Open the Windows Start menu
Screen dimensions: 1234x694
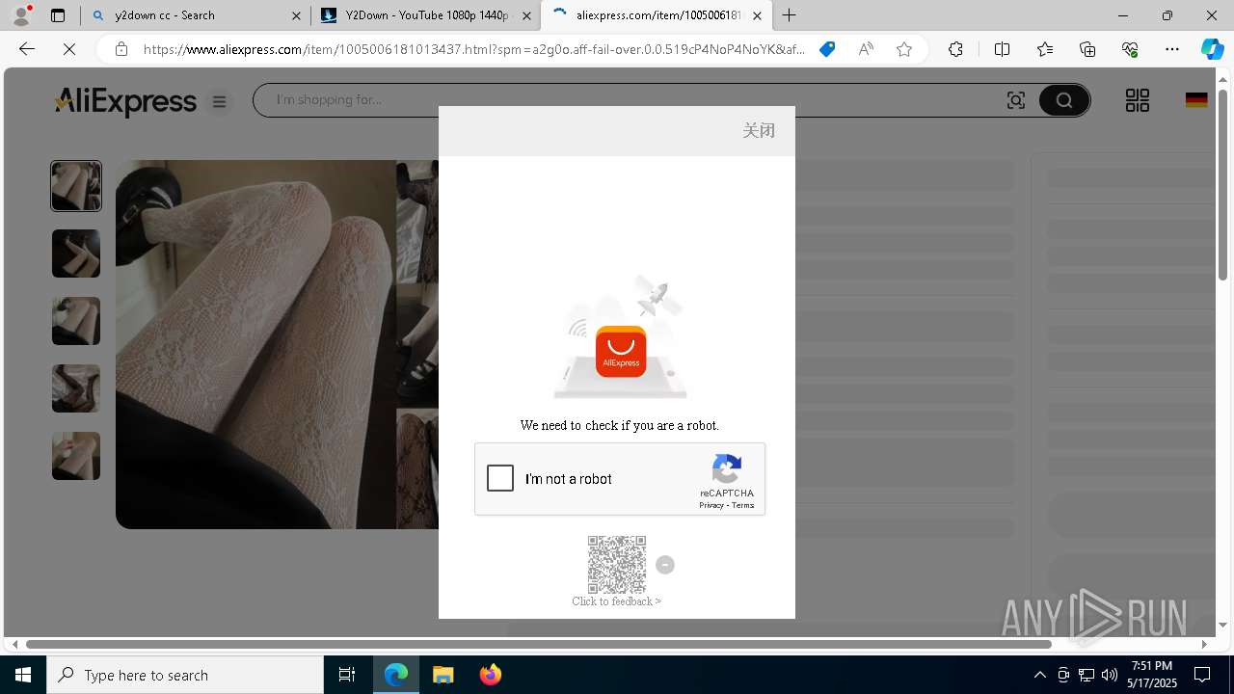click(23, 675)
